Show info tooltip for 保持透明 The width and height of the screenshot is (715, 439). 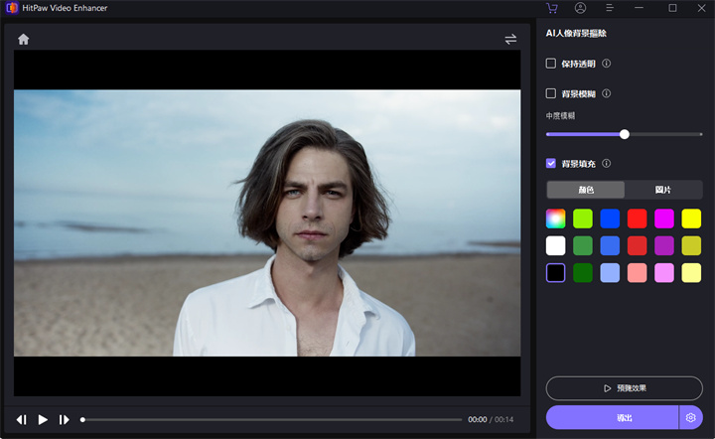click(607, 64)
